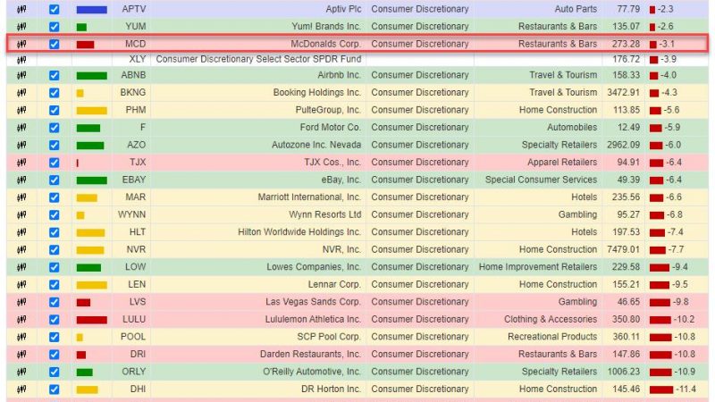
Task: Toggle the EBAY row checkbox
Action: [x=54, y=180]
